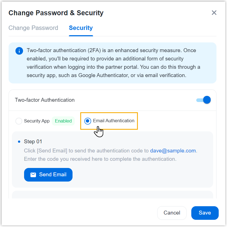Viewport: 227px width, 227px height.
Task: Save the security settings
Action: (x=205, y=213)
